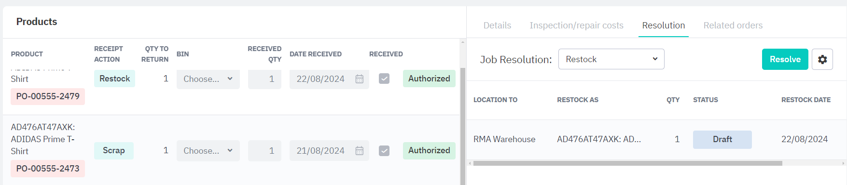This screenshot has width=847, height=185.
Task: Toggle received checkbox in Restock row
Action: 384,79
